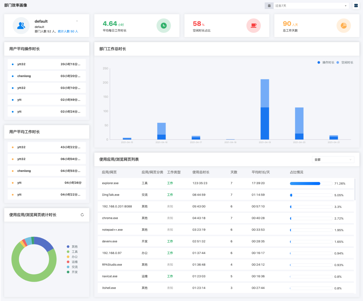
Task: Expand the default department dropdown arrow
Action: pos(77,21)
